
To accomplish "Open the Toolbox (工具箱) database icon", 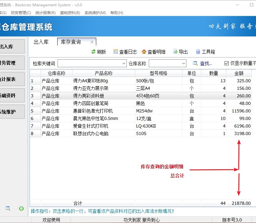I will 198,52.
